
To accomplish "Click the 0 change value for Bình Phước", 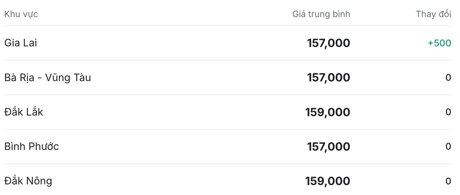I will tap(448, 146).
